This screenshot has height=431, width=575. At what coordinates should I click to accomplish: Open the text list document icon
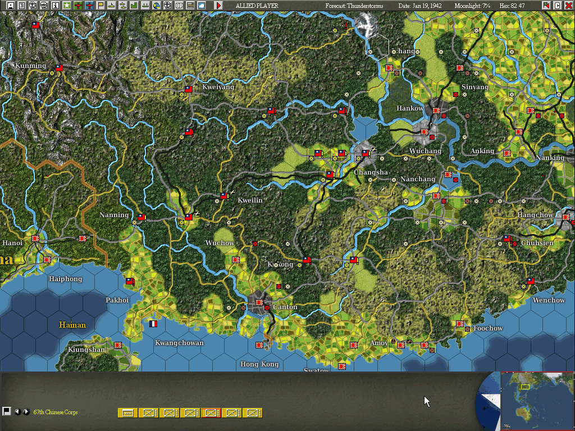(x=22, y=6)
